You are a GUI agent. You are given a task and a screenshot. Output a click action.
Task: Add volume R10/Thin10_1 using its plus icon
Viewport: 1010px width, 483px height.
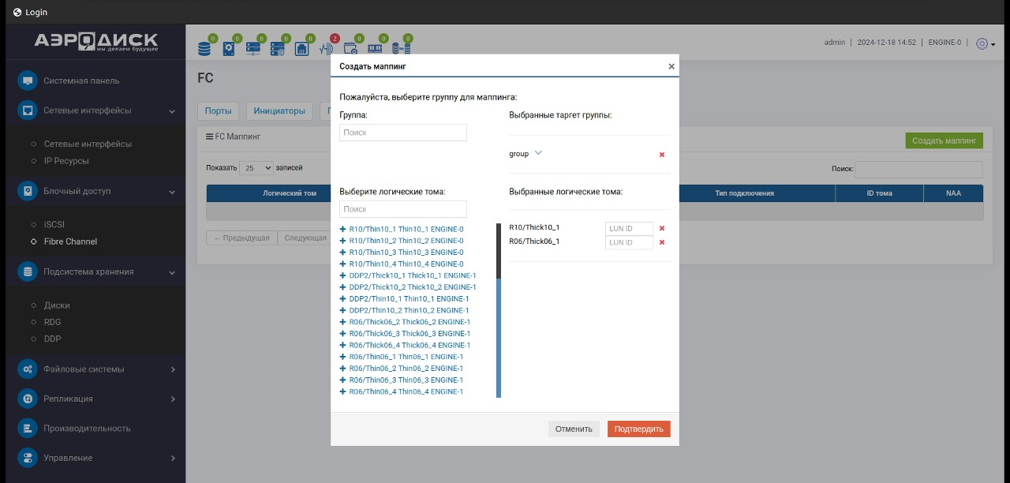click(343, 229)
